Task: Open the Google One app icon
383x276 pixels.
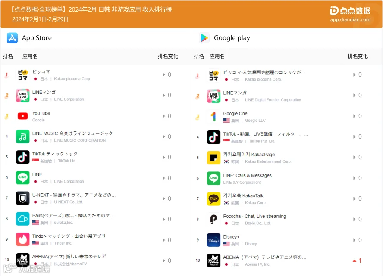Action: pyautogui.click(x=213, y=117)
